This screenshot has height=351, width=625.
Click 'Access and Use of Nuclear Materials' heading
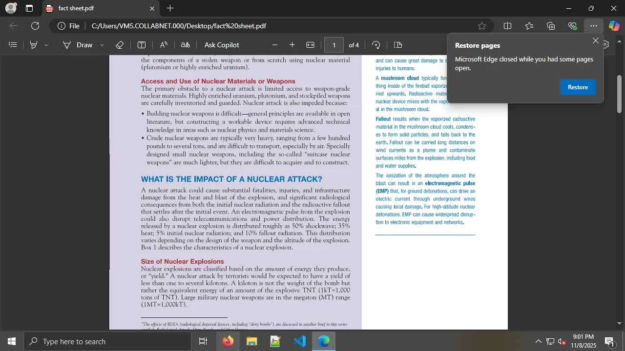click(x=218, y=81)
